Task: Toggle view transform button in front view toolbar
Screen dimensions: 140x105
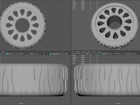Action: coord(50,54)
